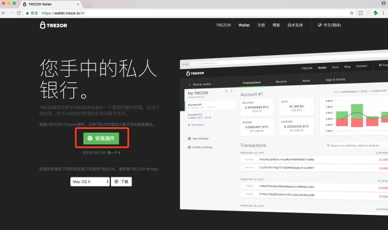388x230 pixels.
Task: Click the browser back arrow
Action: (4, 13)
